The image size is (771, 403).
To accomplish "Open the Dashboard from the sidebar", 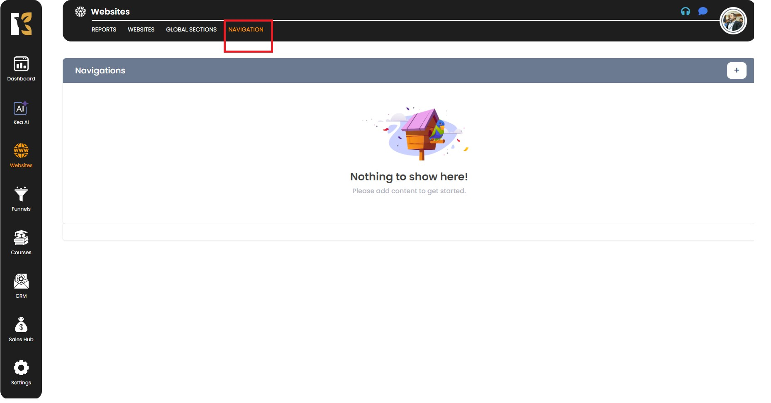I will 21,68.
